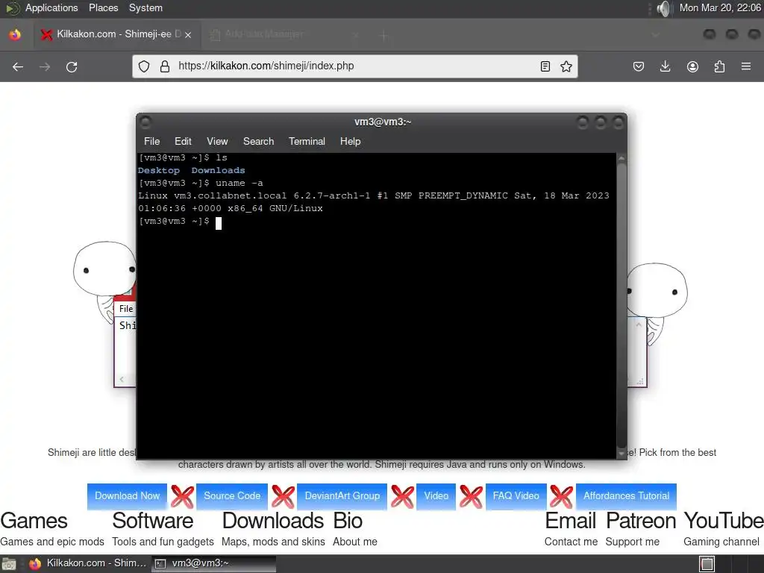Viewport: 764px width, 573px height.
Task: Open the terminal Edit menu
Action: [183, 141]
